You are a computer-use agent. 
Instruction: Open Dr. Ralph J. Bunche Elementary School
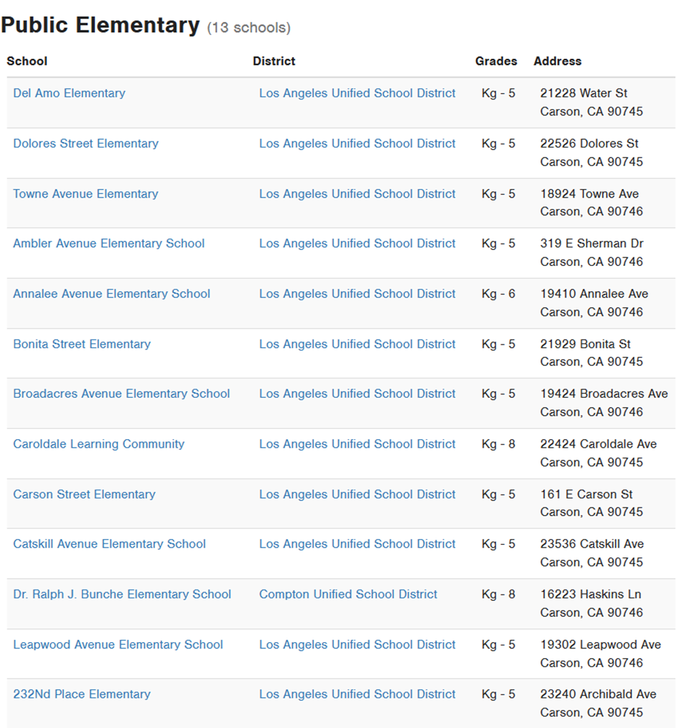pos(122,594)
